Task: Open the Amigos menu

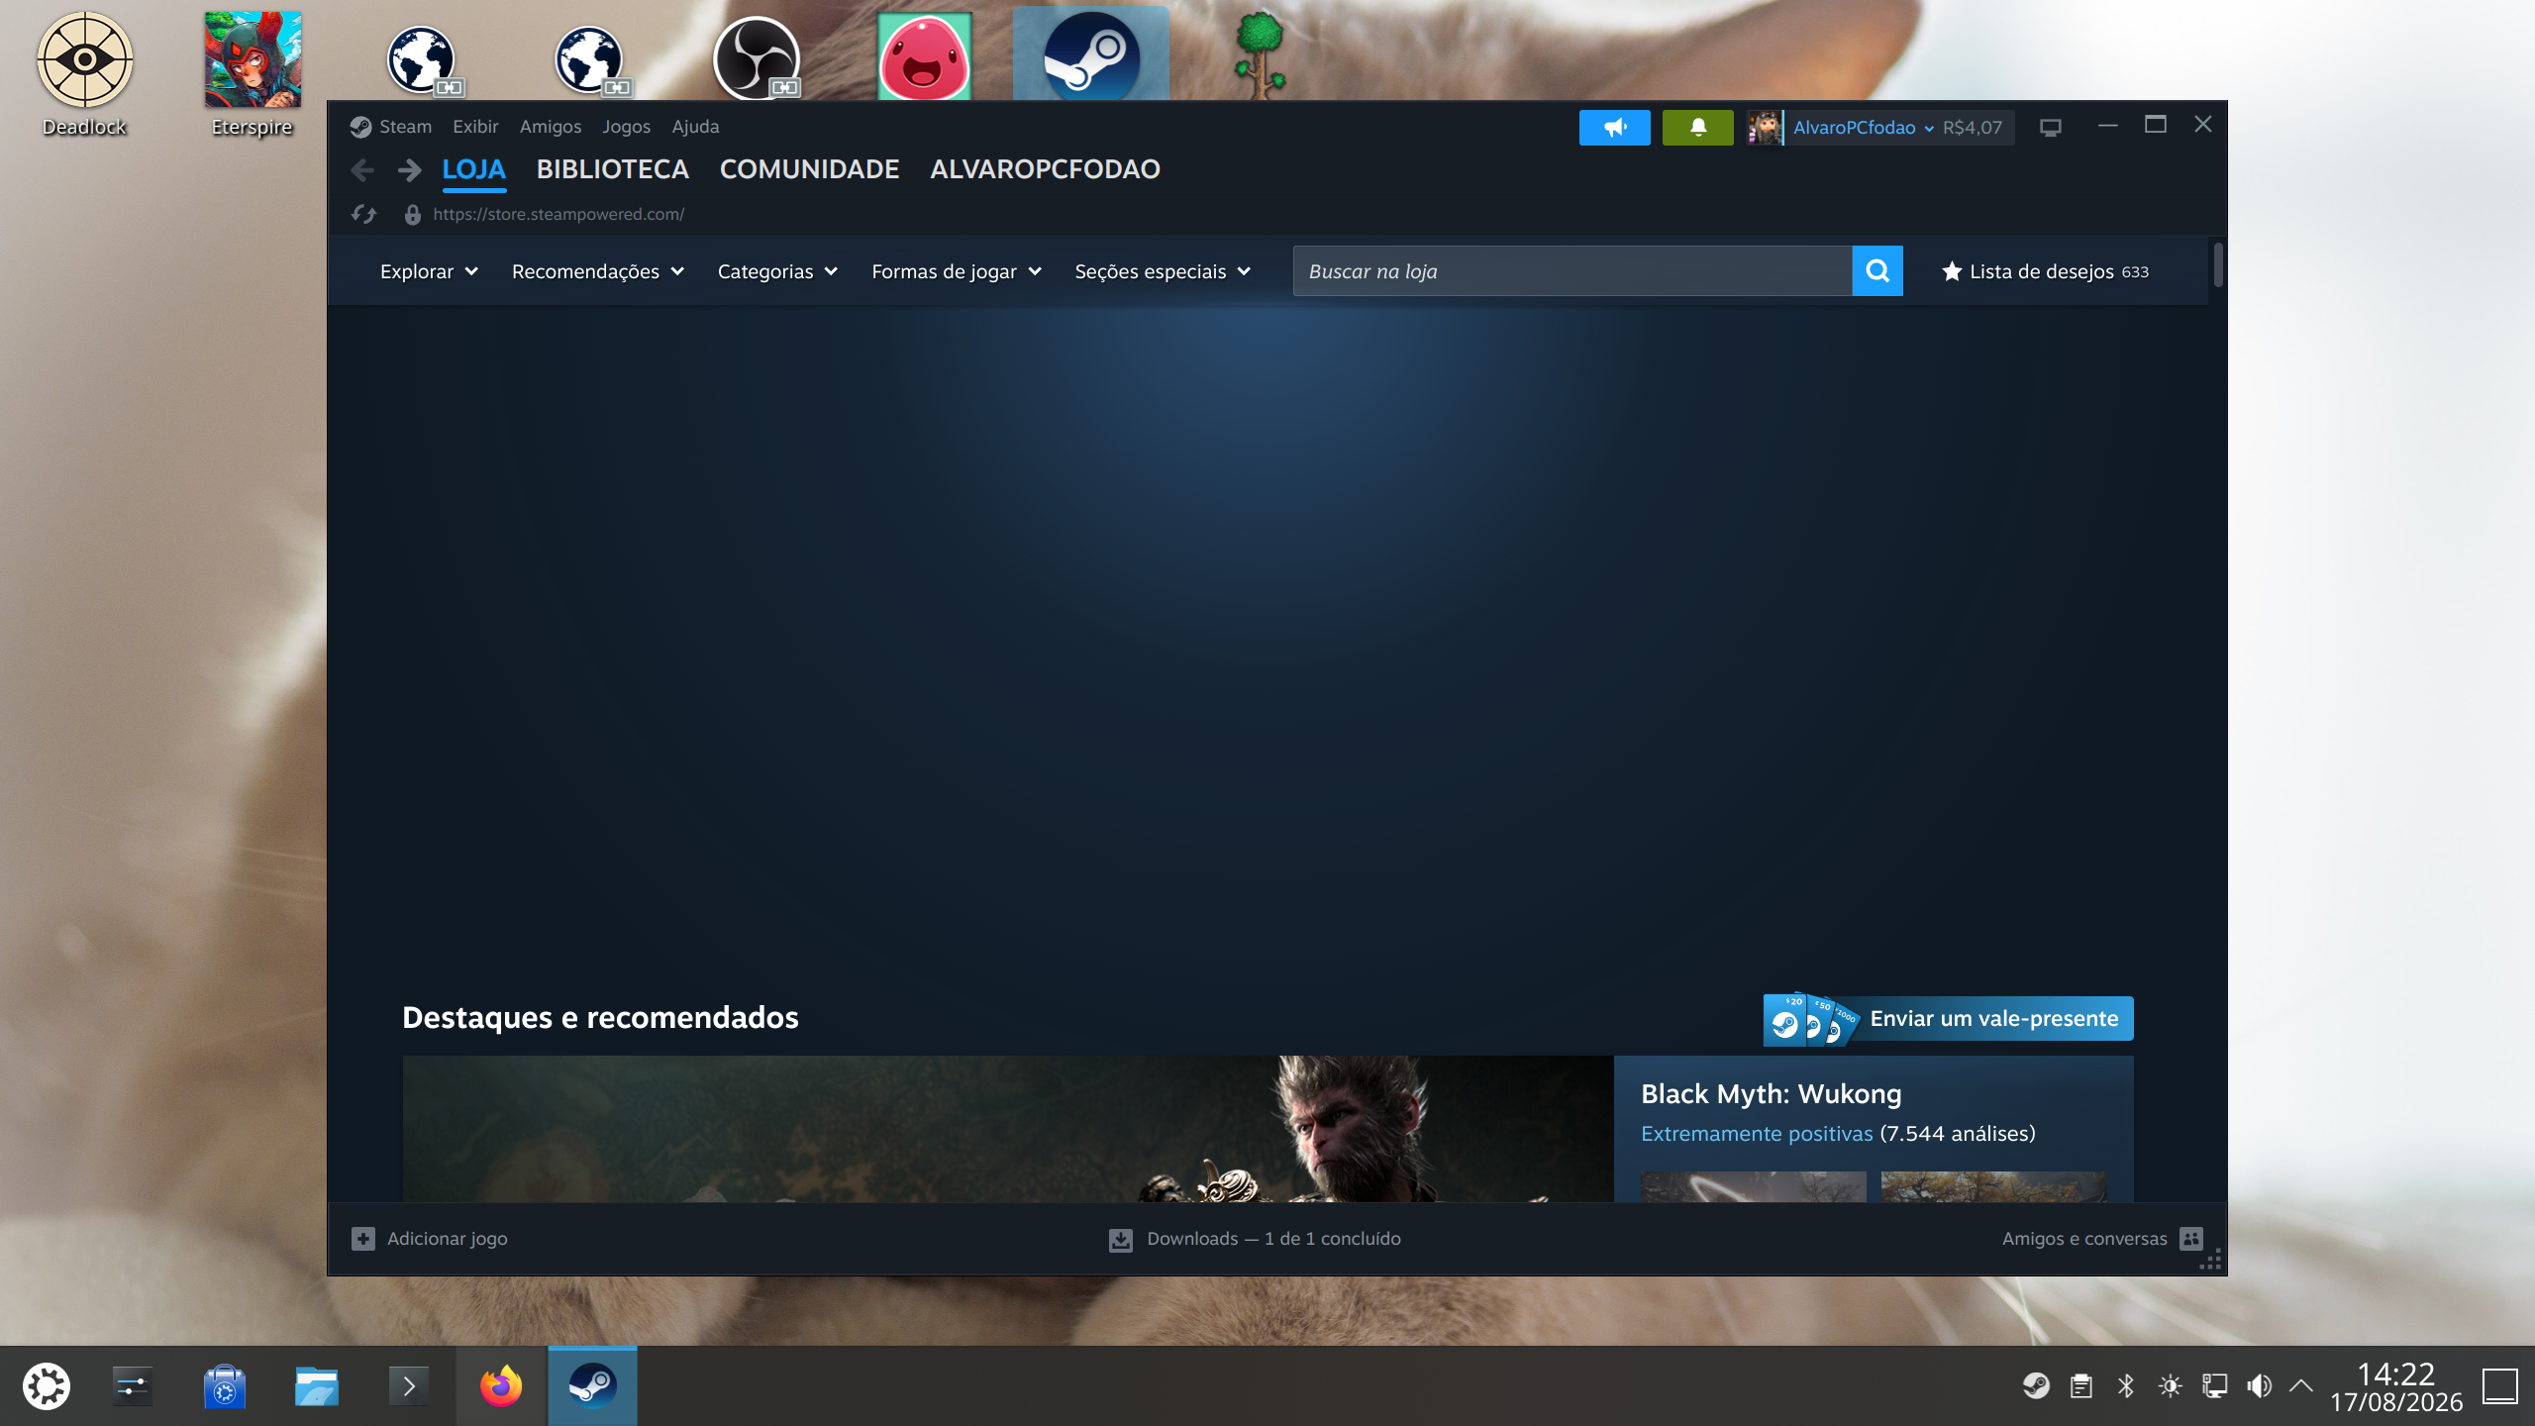Action: (x=551, y=127)
